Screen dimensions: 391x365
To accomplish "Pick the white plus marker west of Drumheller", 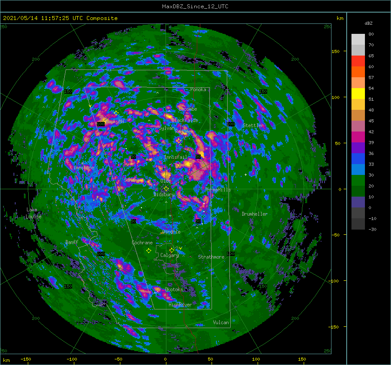I will pyautogui.click(x=245, y=174).
